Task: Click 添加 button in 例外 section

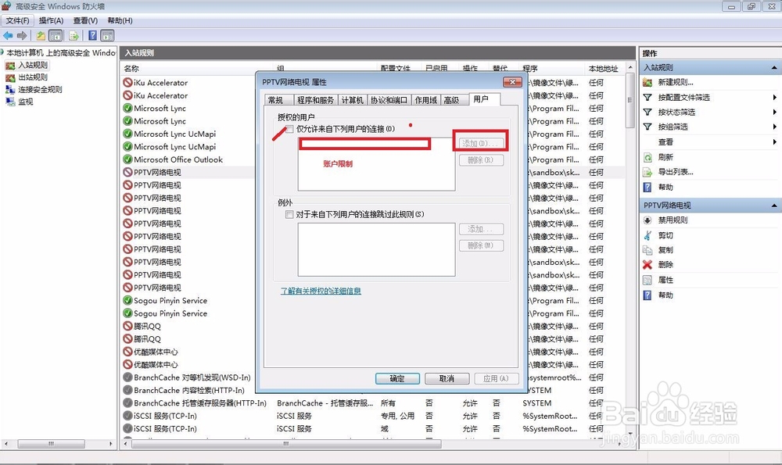Action: tap(481, 229)
